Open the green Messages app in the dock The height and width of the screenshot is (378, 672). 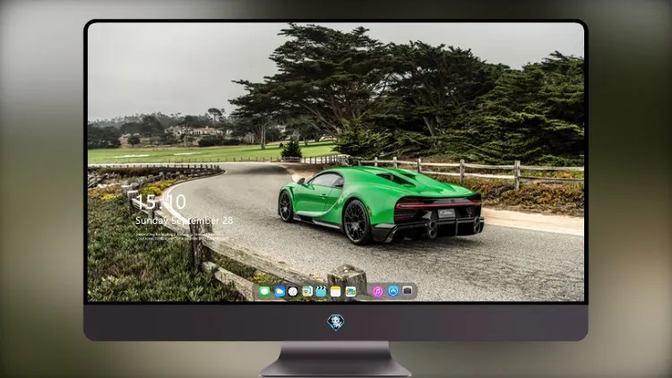point(264,291)
